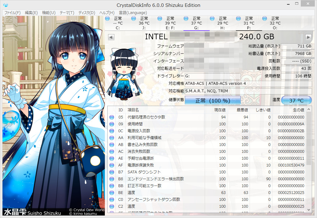Select the 電源断保護失敗 row name
Viewport: 317px width, 218px height.
(141, 165)
